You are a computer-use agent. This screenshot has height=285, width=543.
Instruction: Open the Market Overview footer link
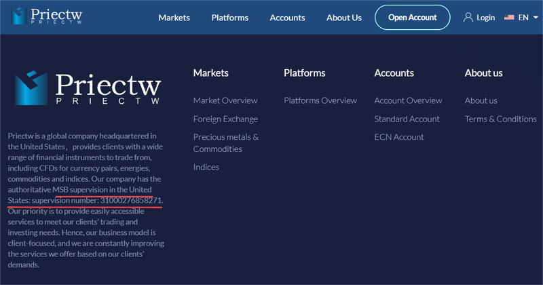point(225,100)
